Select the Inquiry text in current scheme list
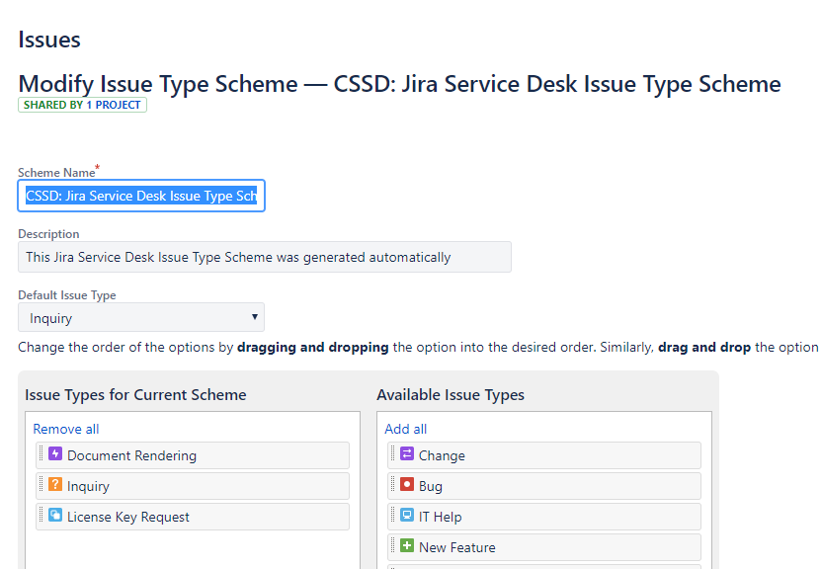The height and width of the screenshot is (569, 821). click(x=88, y=486)
